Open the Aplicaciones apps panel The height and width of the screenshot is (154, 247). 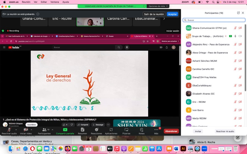(x=111, y=130)
